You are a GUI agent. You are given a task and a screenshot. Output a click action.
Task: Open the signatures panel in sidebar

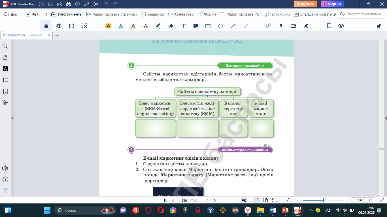coord(5,103)
